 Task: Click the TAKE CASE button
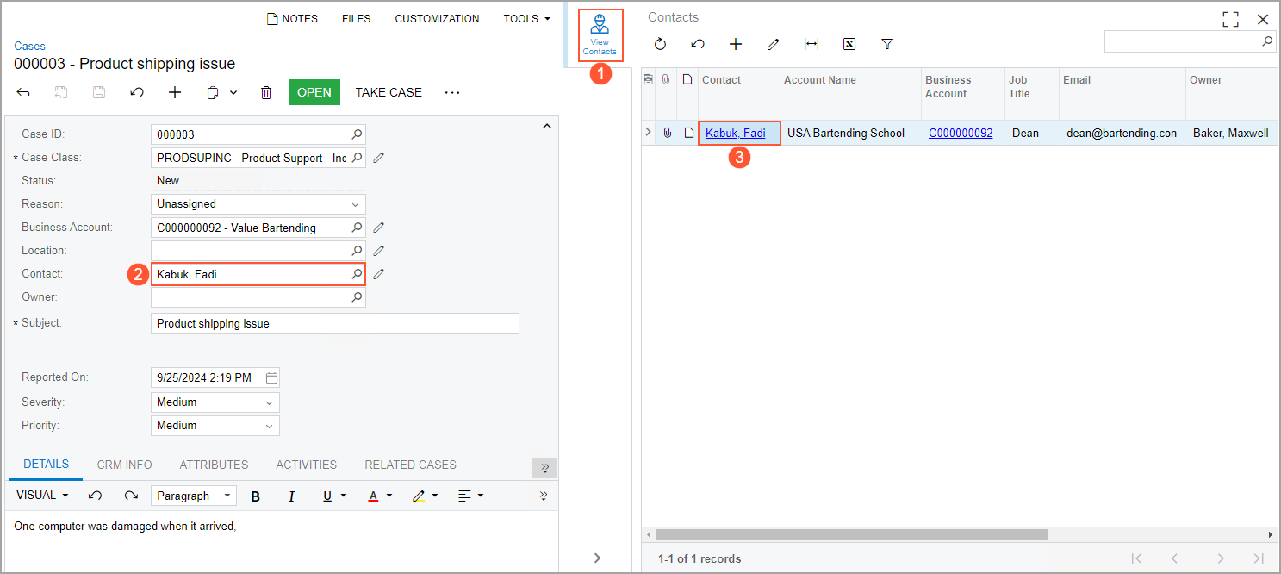389,92
